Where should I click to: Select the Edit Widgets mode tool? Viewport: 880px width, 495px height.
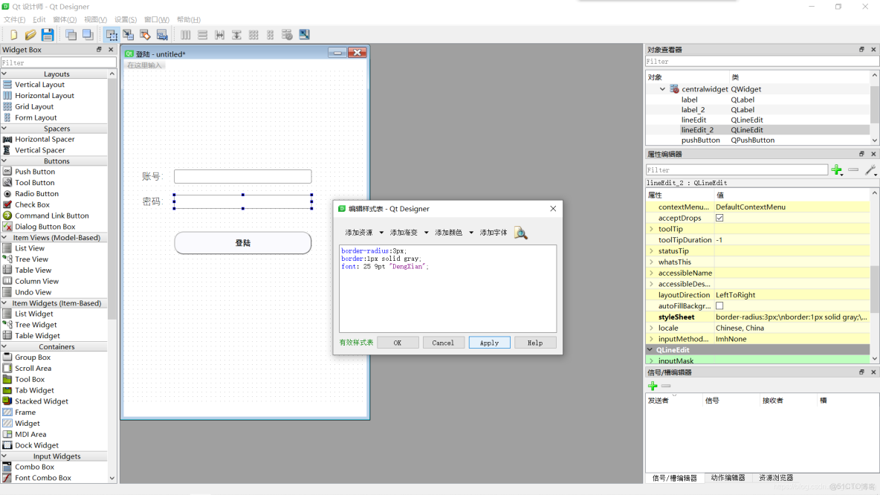(110, 34)
